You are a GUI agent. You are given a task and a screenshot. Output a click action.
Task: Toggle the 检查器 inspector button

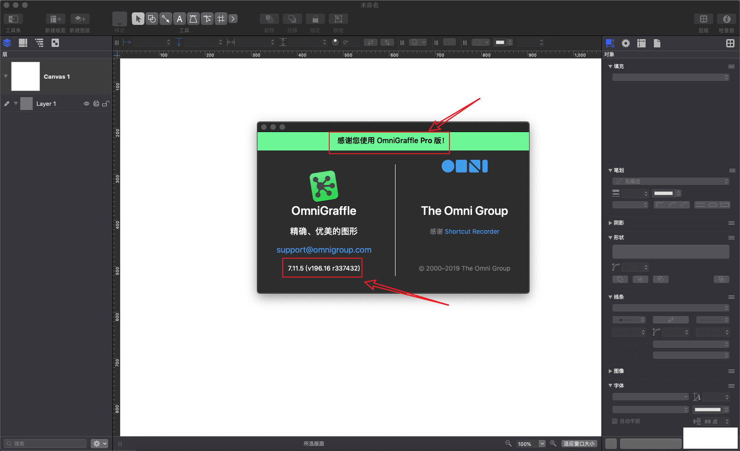click(727, 19)
